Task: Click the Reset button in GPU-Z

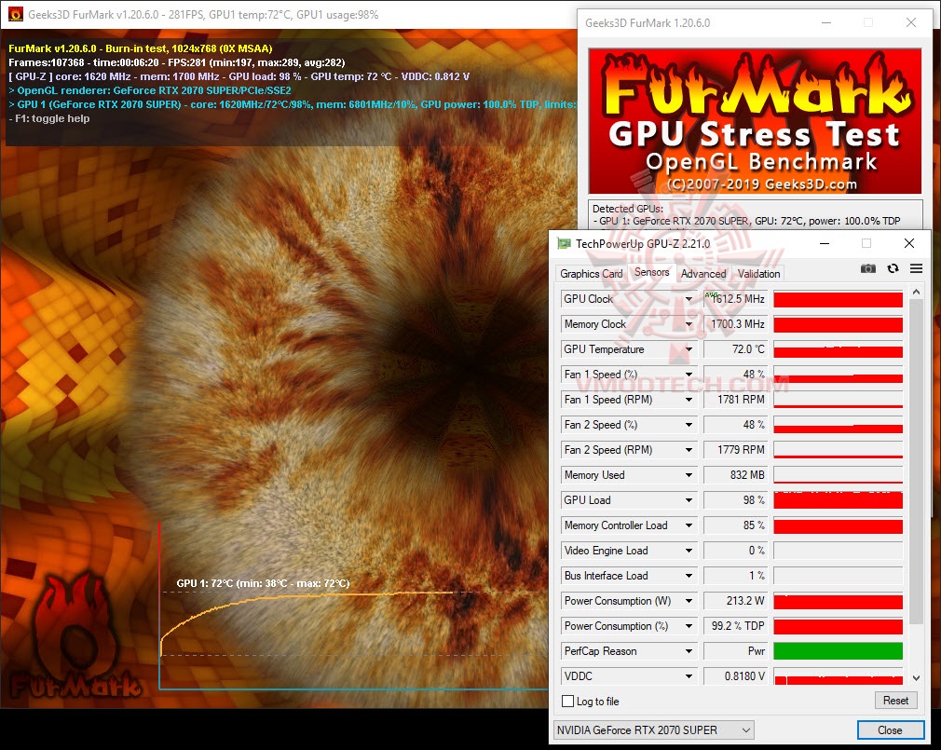Action: [x=895, y=701]
